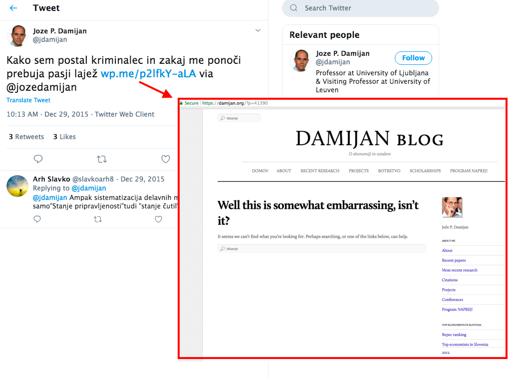View the list of 3 Retweets
Image resolution: width=518 pixels, height=378 pixels.
26,137
